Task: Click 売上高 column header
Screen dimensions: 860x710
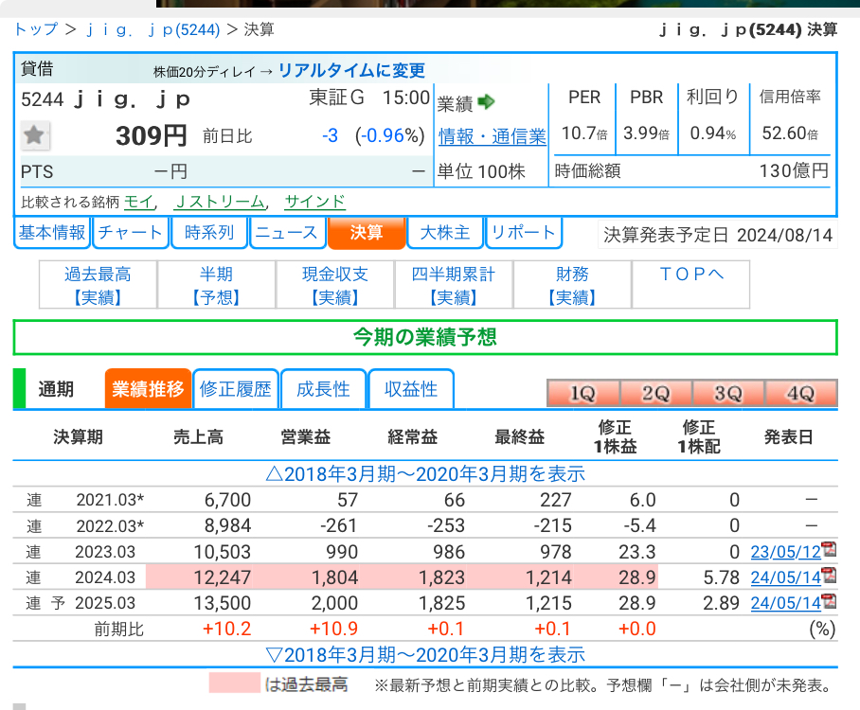Action: pyautogui.click(x=198, y=437)
